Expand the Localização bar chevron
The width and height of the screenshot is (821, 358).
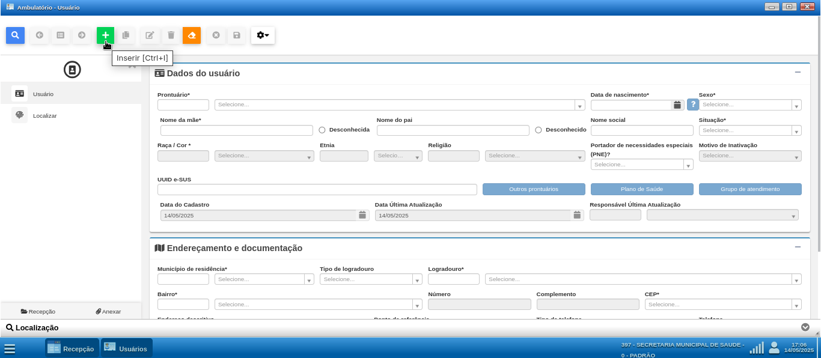point(805,327)
